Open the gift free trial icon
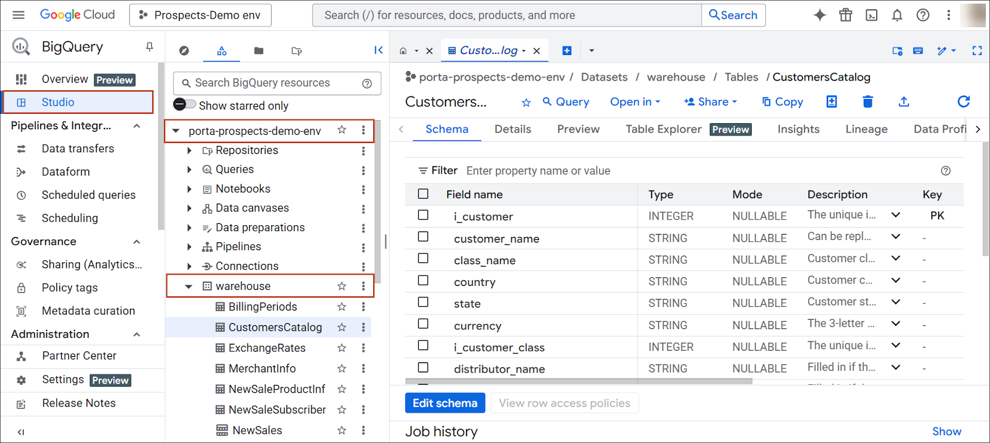The width and height of the screenshot is (990, 443). tap(846, 15)
